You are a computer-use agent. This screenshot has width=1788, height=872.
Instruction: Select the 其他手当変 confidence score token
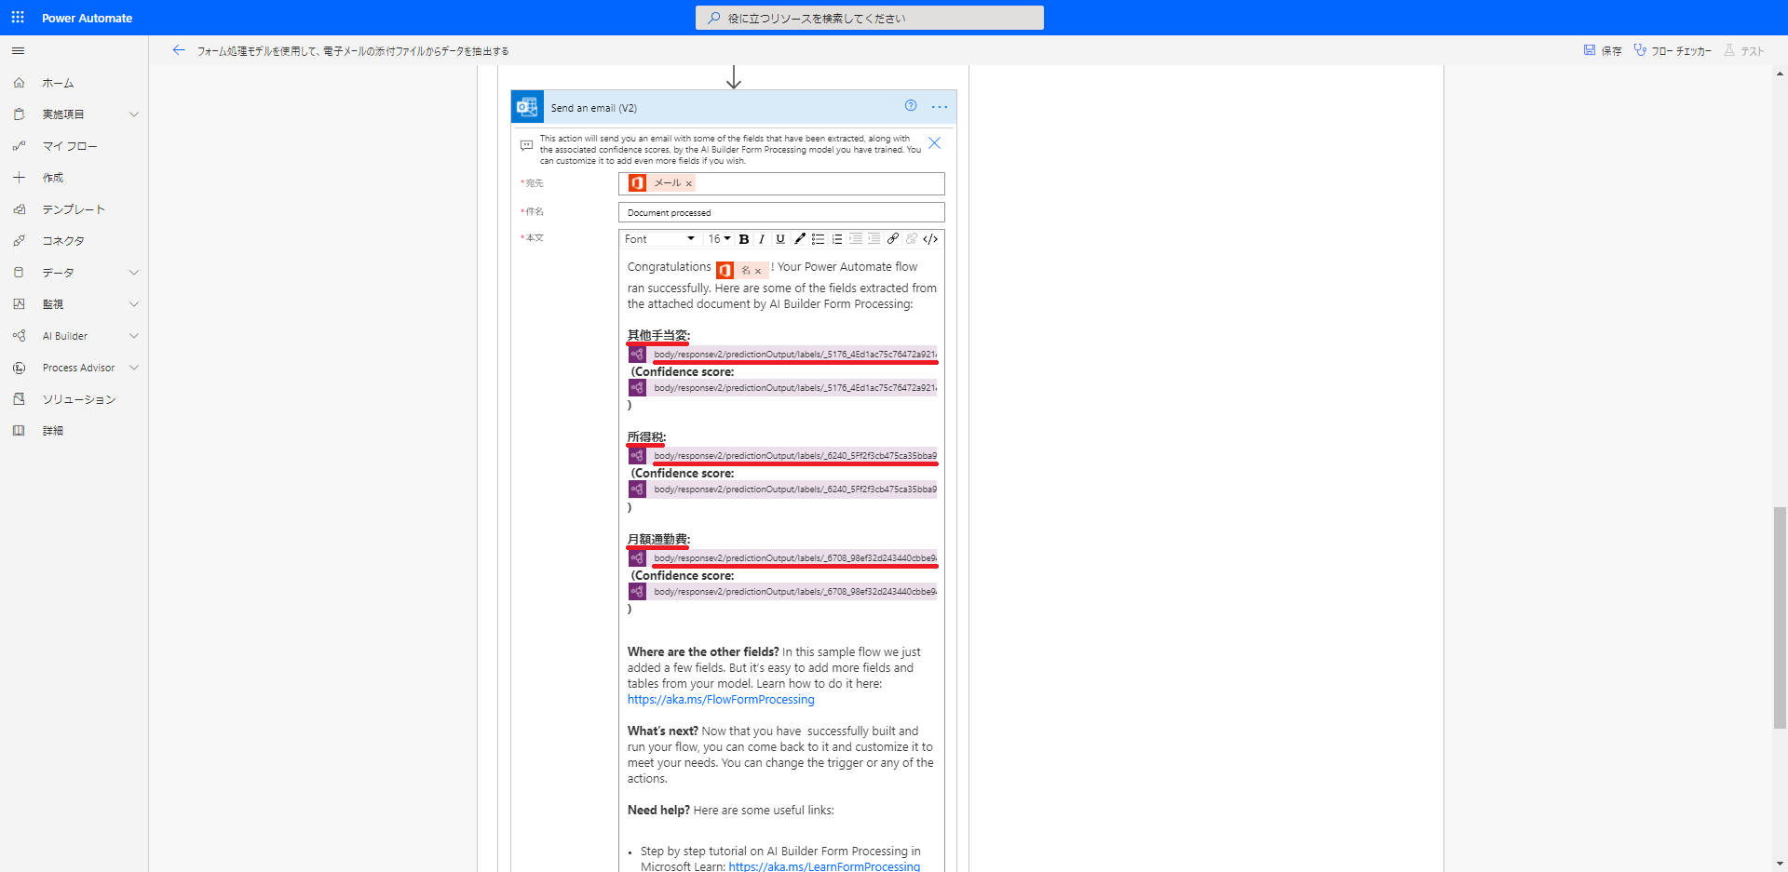coord(782,388)
